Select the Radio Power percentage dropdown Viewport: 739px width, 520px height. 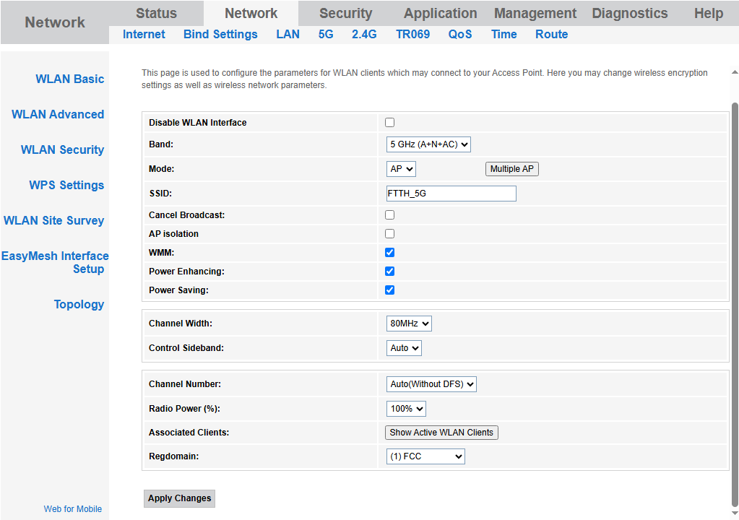pos(406,409)
